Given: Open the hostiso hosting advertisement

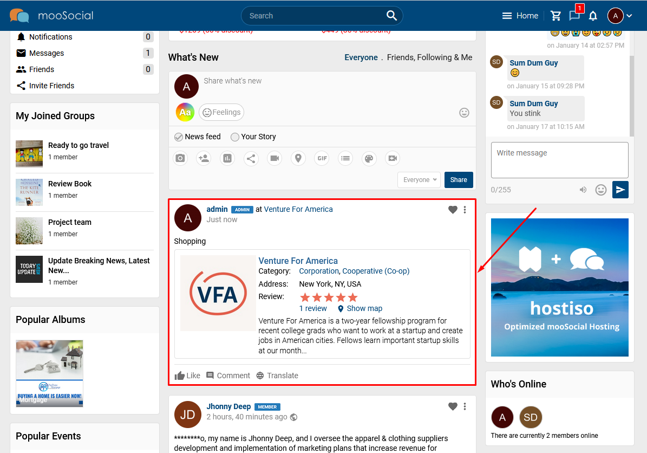Looking at the screenshot, I should [x=559, y=287].
